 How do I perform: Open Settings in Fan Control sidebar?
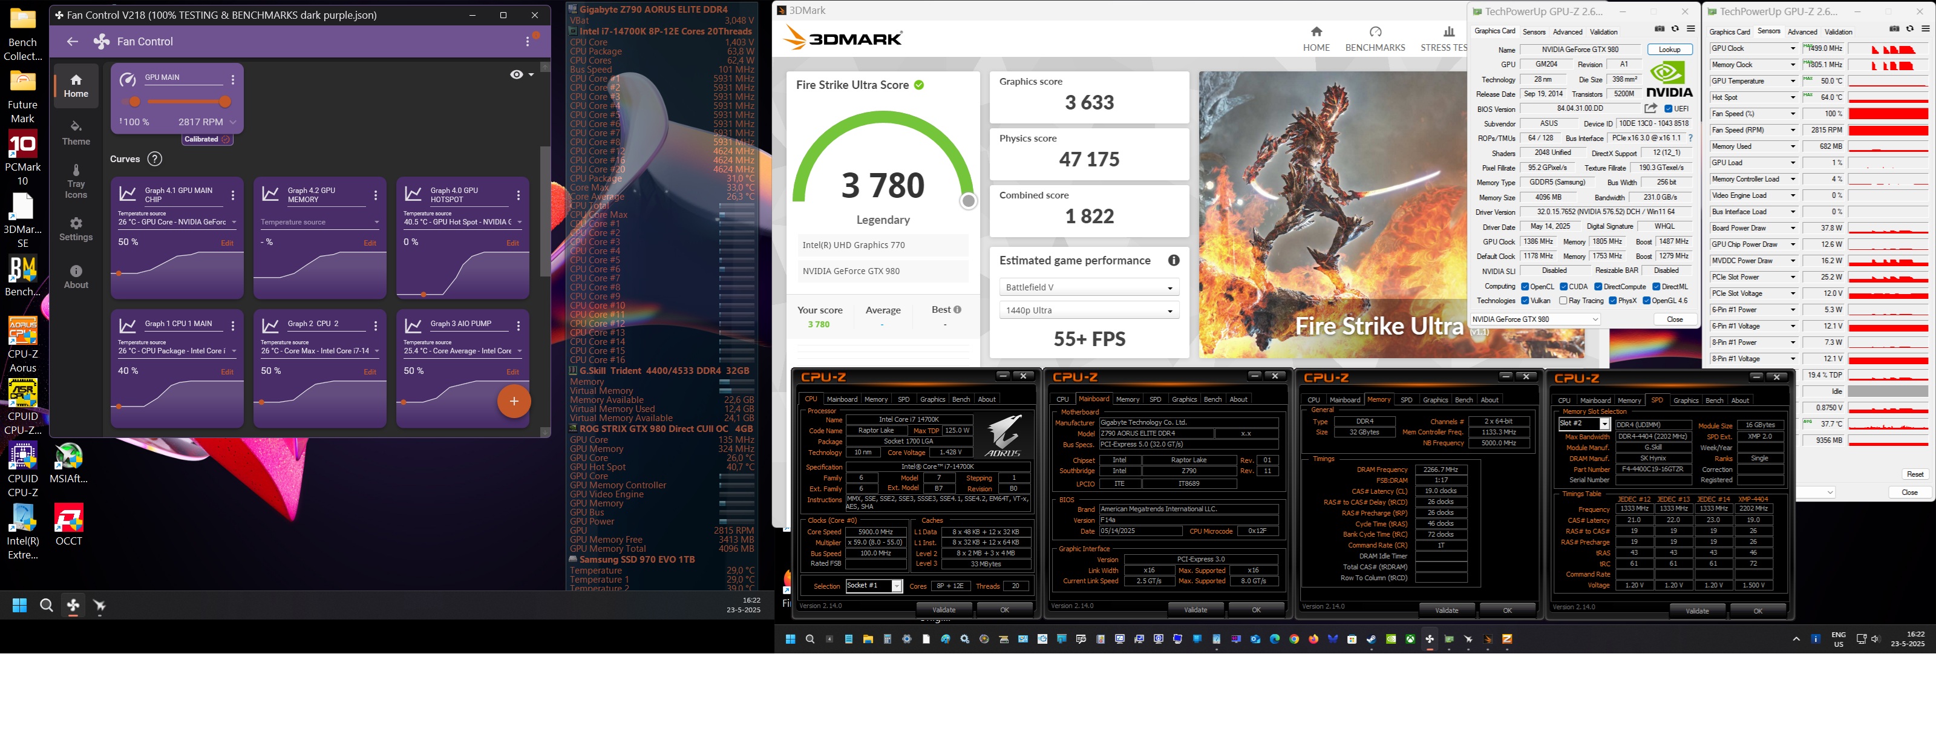pyautogui.click(x=76, y=229)
